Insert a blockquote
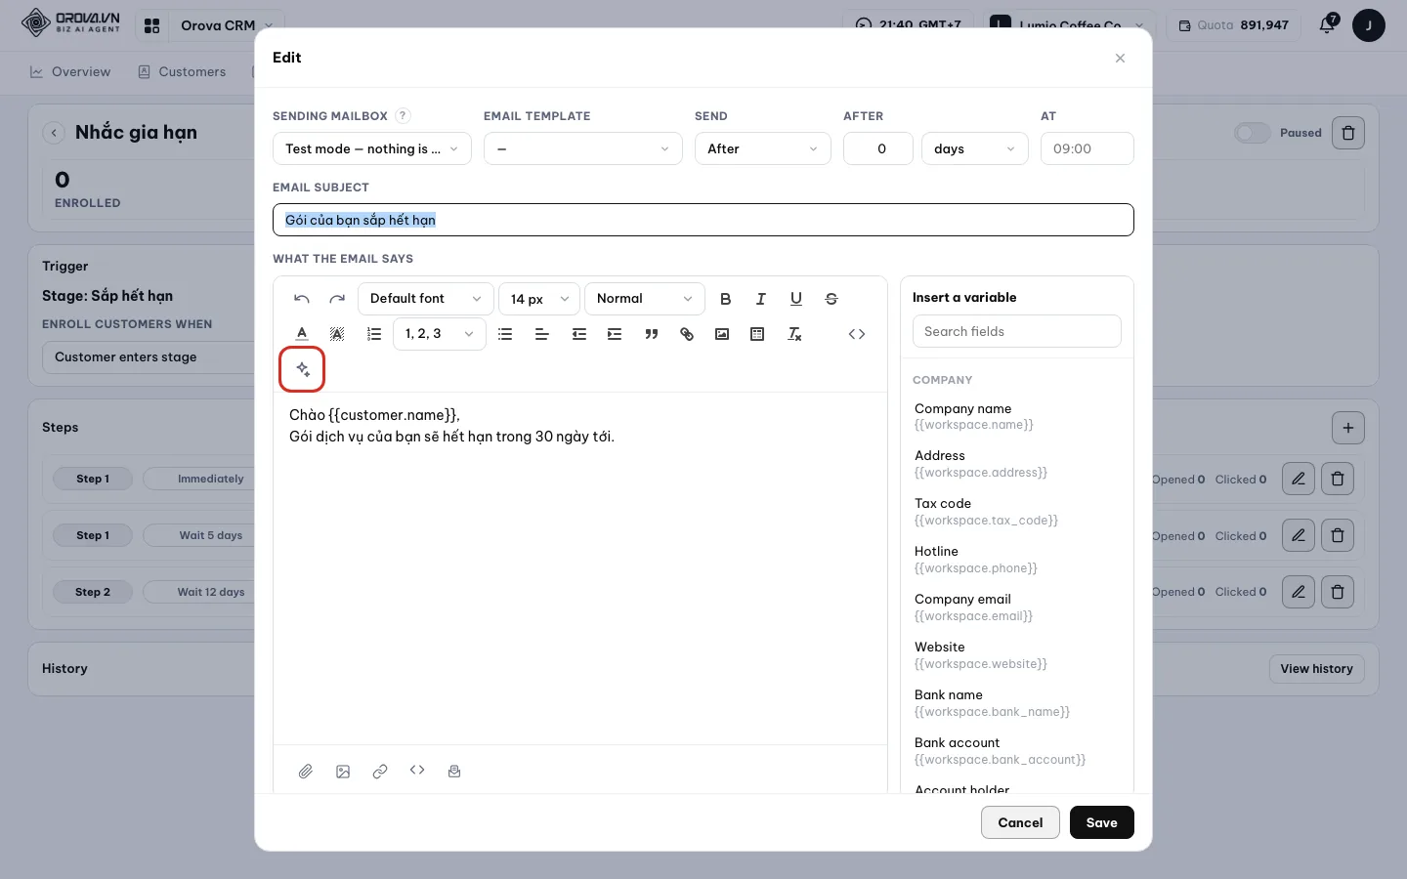Viewport: 1407px width, 879px height. point(652,334)
